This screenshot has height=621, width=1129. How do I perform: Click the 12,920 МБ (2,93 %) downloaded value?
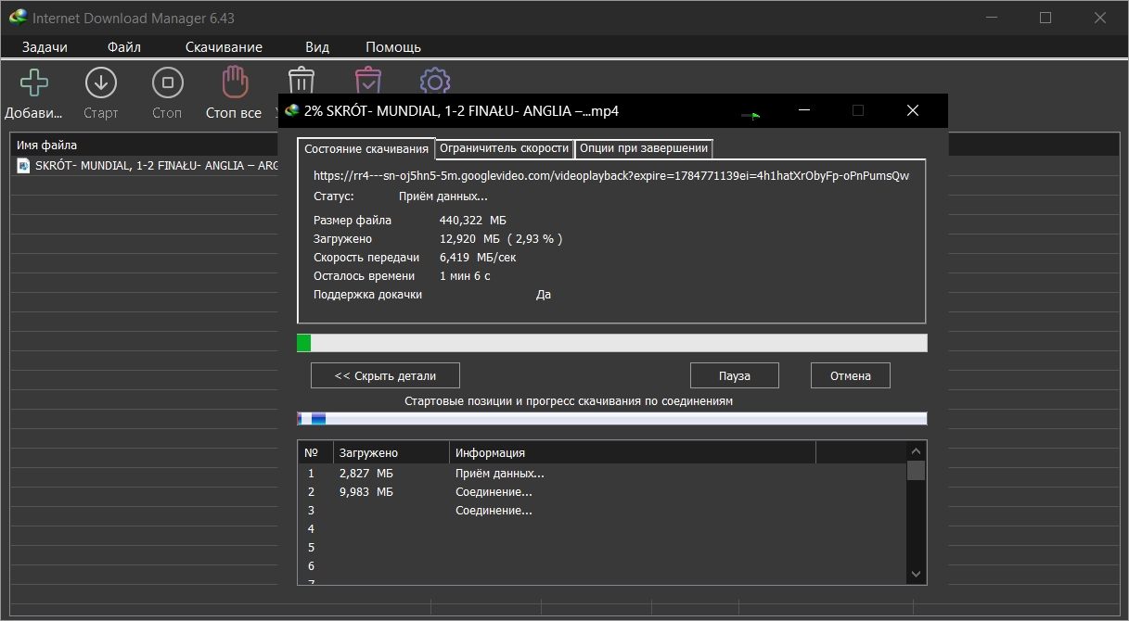(x=501, y=239)
